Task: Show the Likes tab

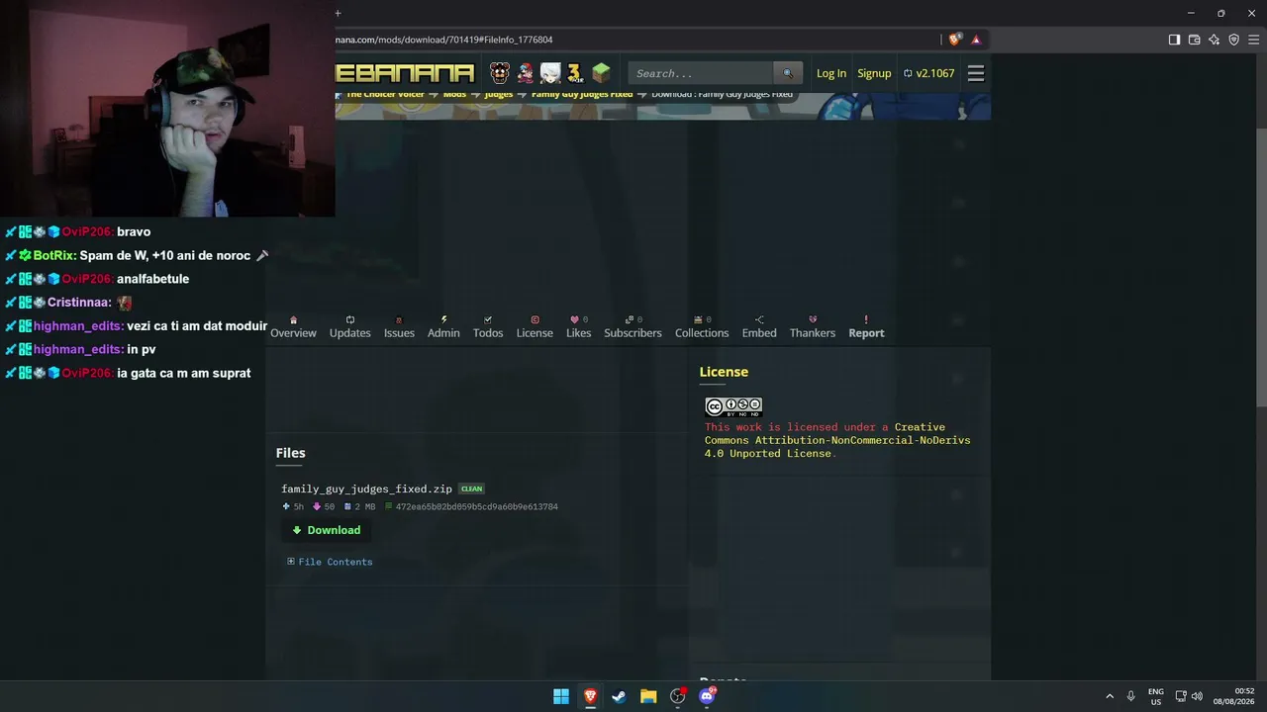Action: pyautogui.click(x=579, y=327)
